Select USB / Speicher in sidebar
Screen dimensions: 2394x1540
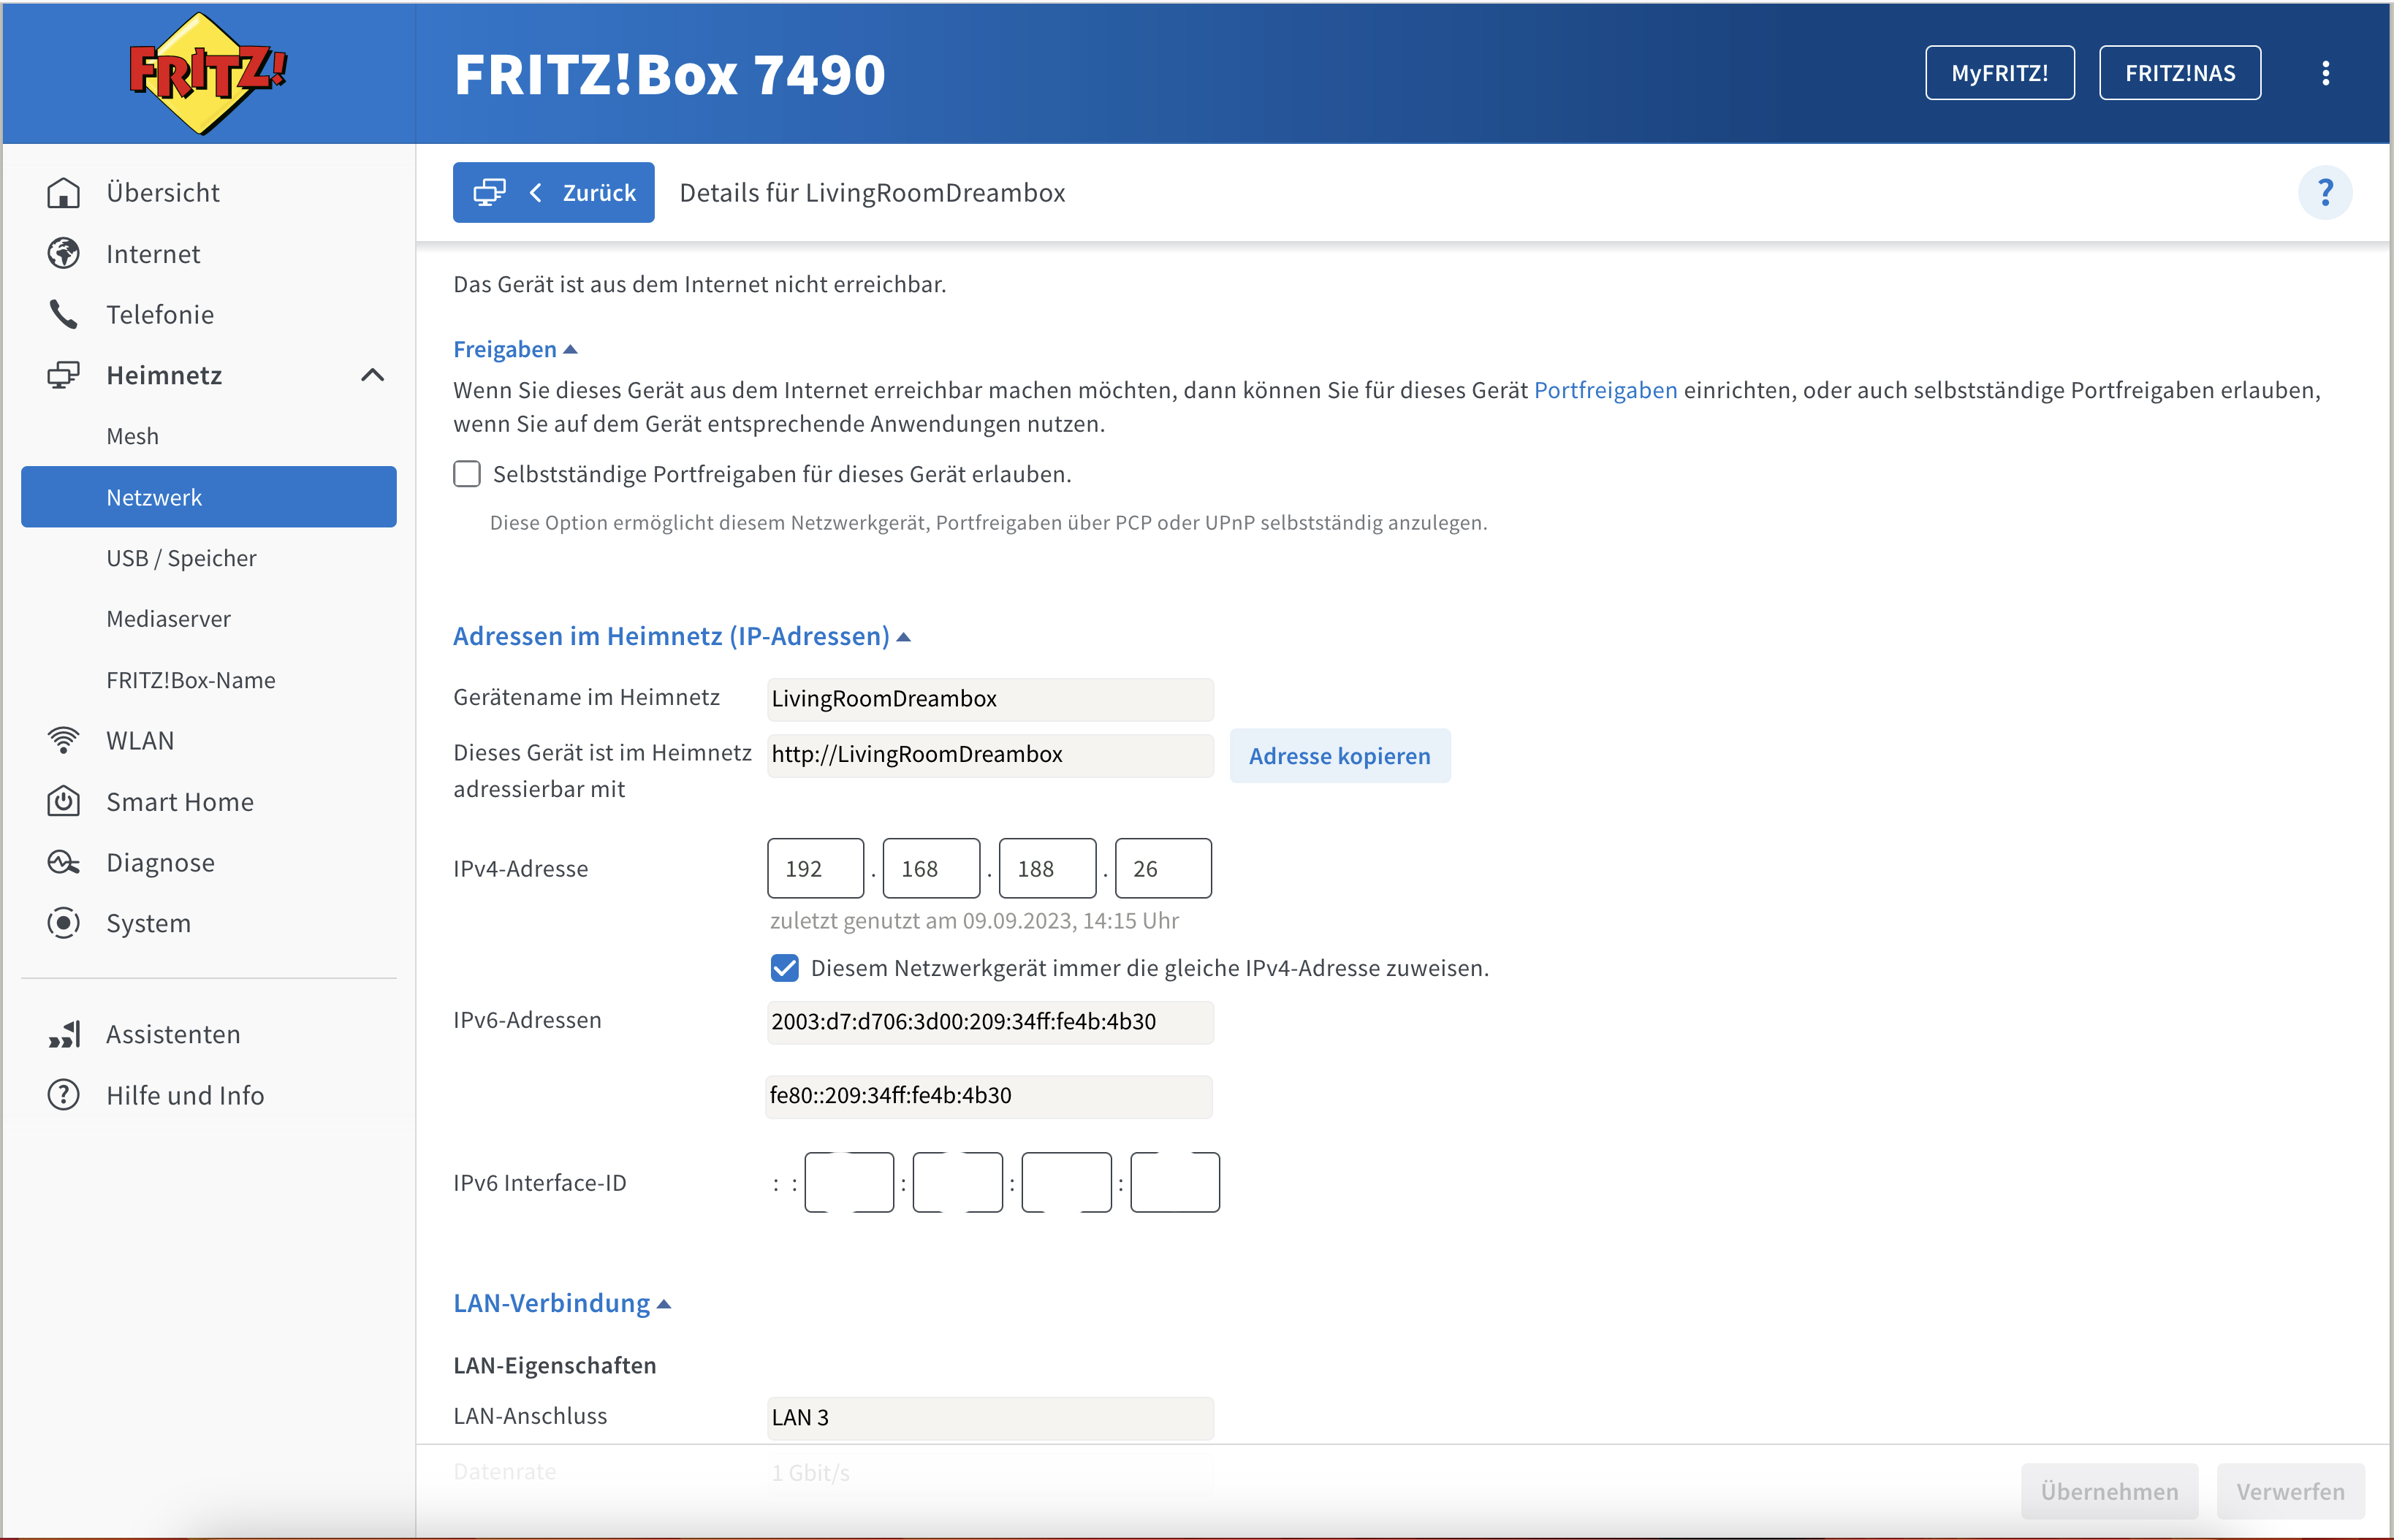coord(181,558)
